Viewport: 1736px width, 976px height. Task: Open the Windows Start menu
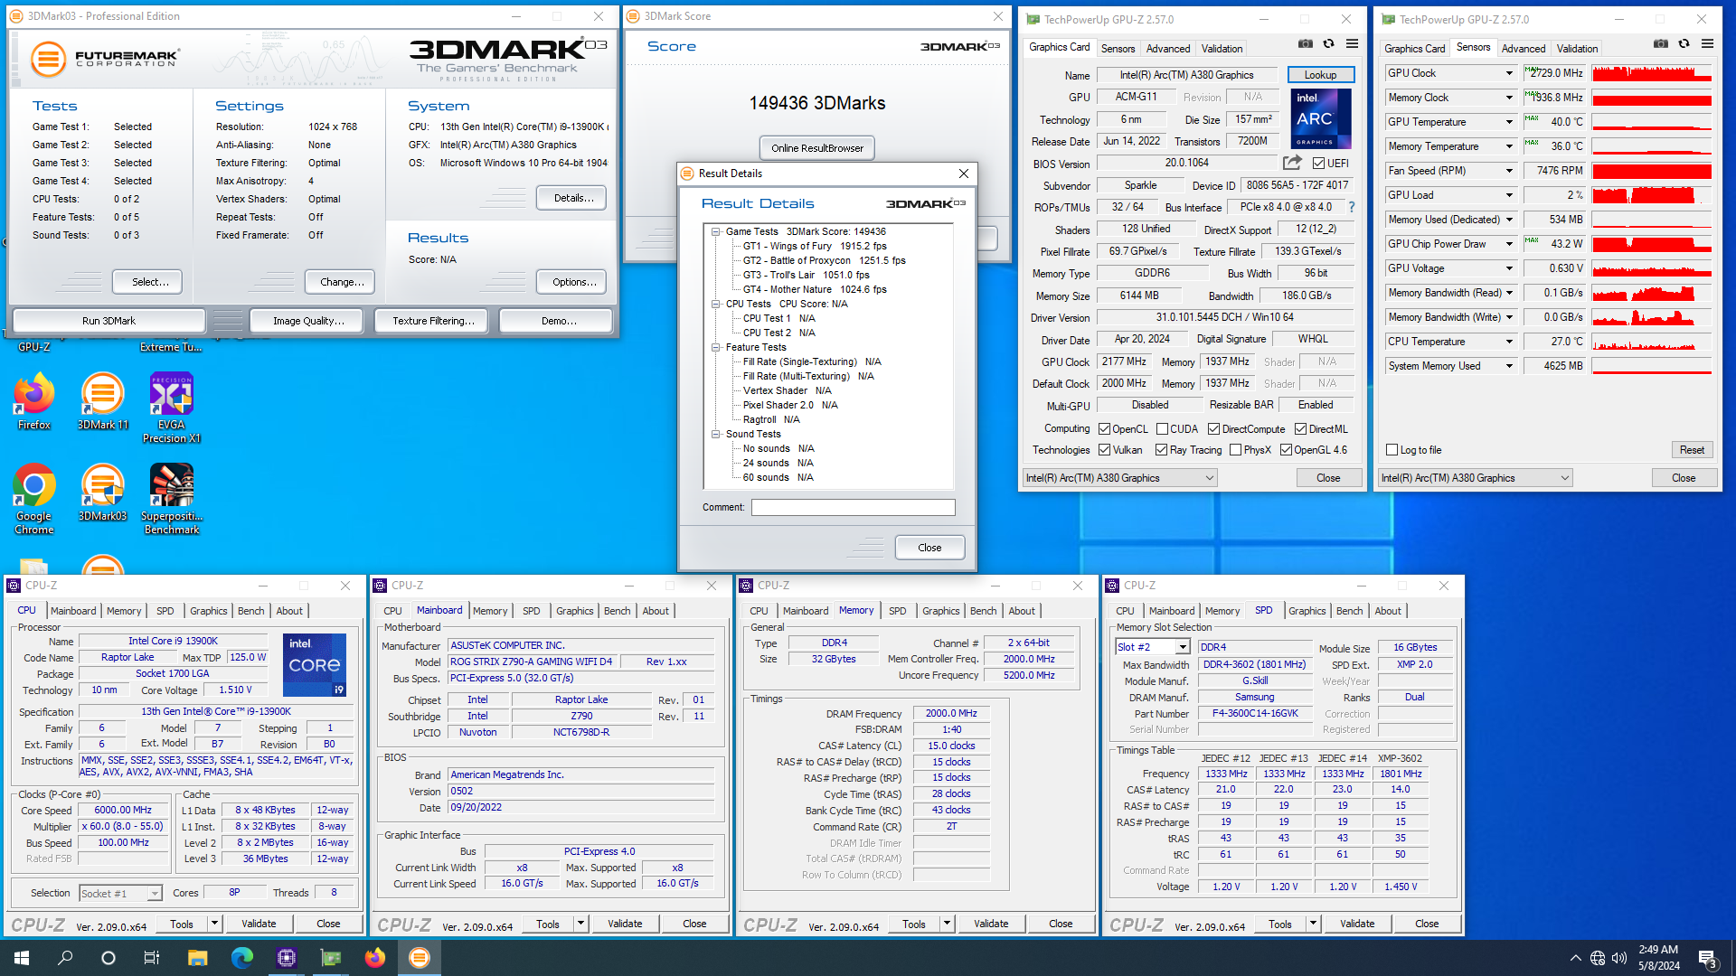pyautogui.click(x=22, y=958)
